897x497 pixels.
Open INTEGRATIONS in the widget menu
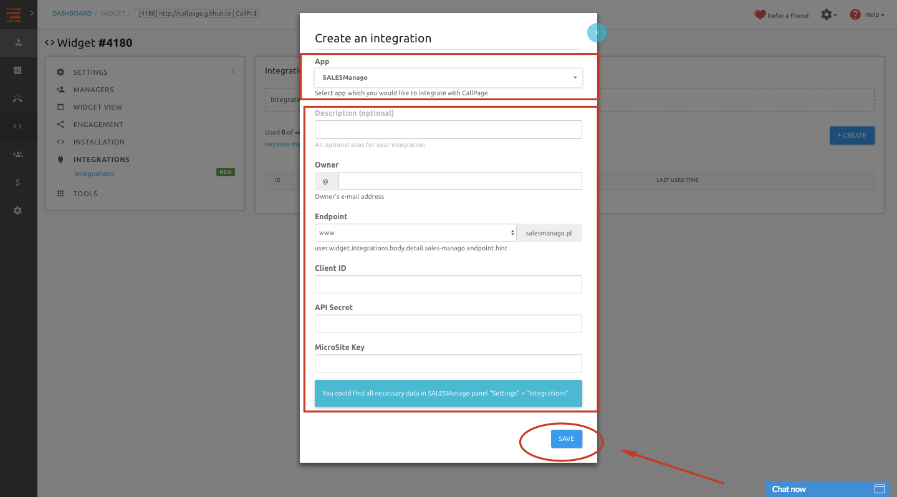pyautogui.click(x=102, y=159)
